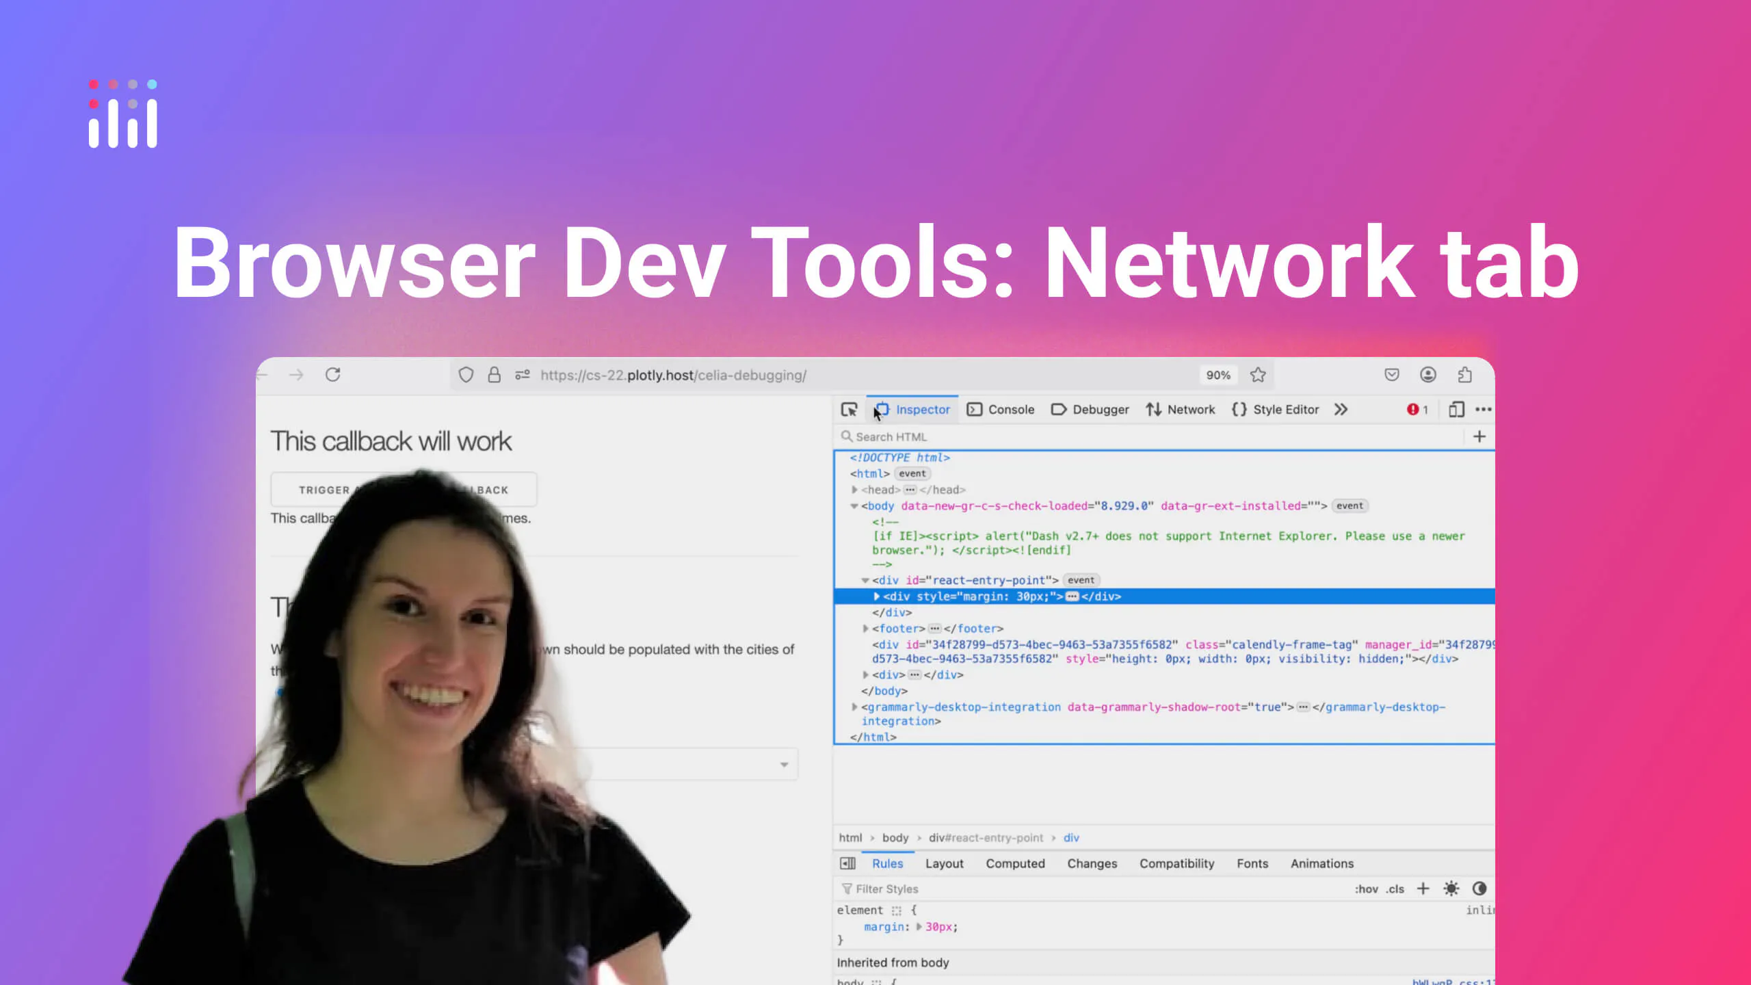Show more devtools tabs via double chevron
The image size is (1751, 985).
tap(1341, 409)
